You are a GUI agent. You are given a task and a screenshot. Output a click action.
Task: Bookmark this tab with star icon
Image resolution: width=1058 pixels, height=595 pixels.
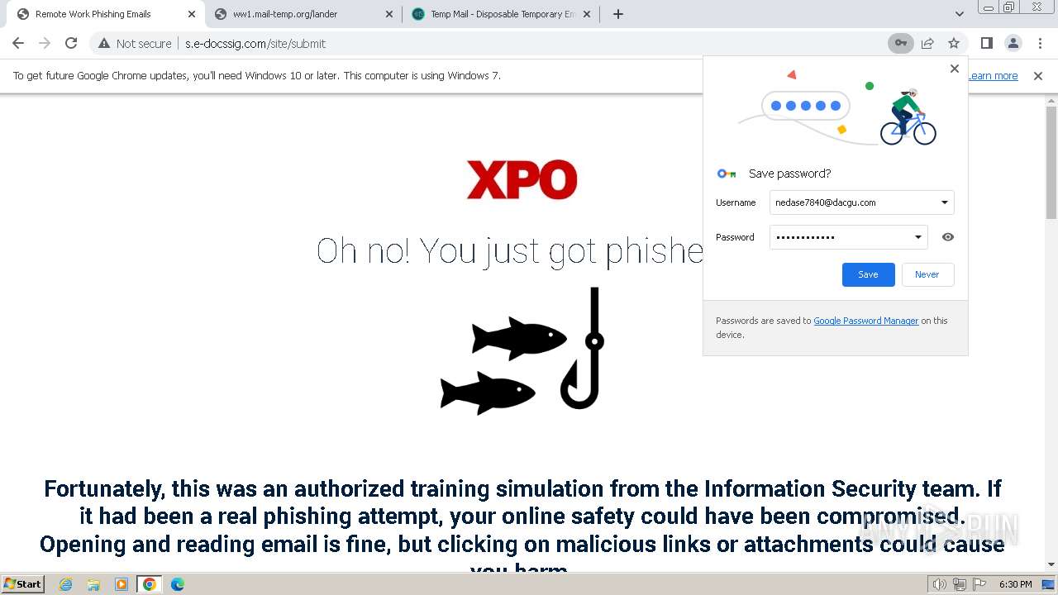pyautogui.click(x=954, y=43)
